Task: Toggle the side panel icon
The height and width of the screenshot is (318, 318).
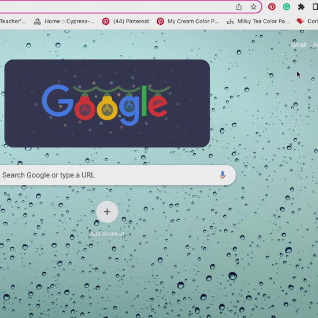Action: click(315, 7)
